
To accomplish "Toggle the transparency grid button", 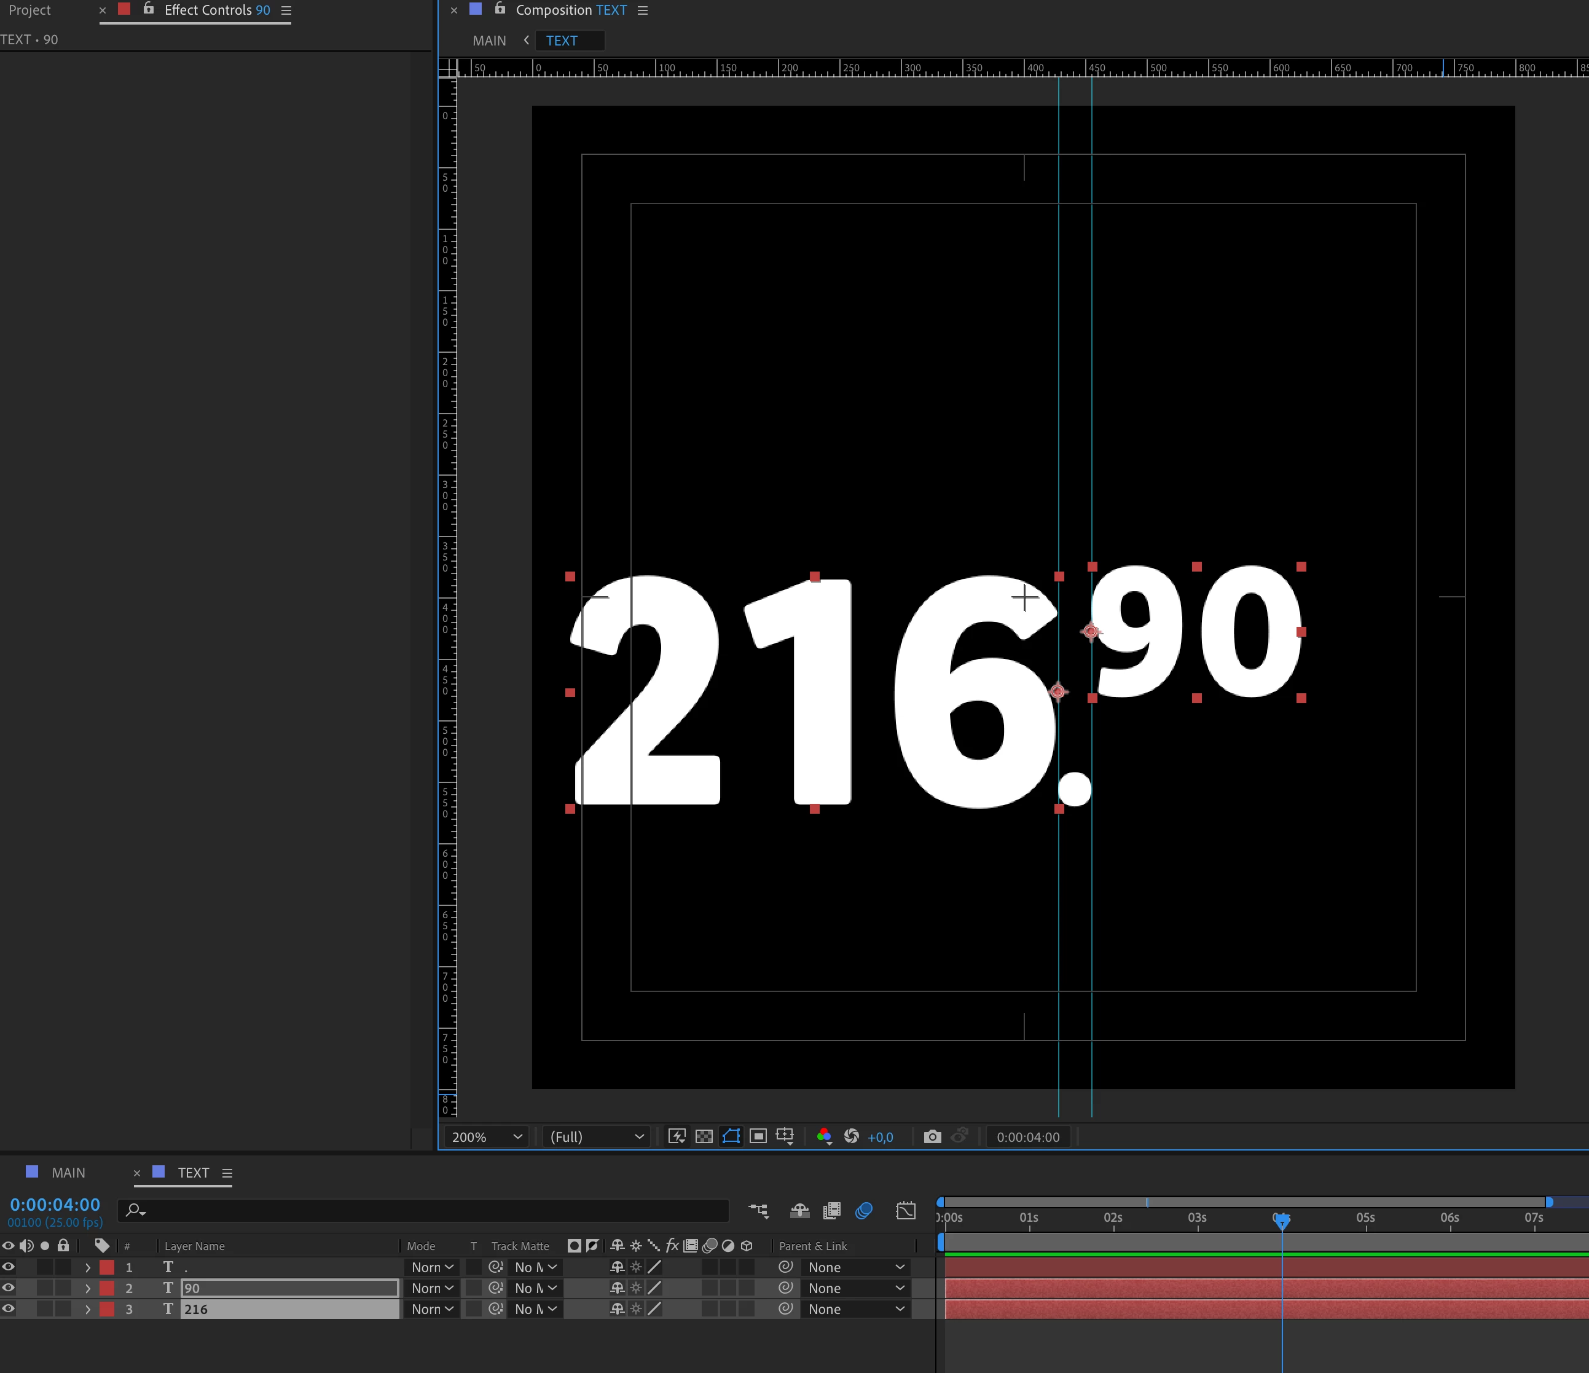I will (x=703, y=1137).
